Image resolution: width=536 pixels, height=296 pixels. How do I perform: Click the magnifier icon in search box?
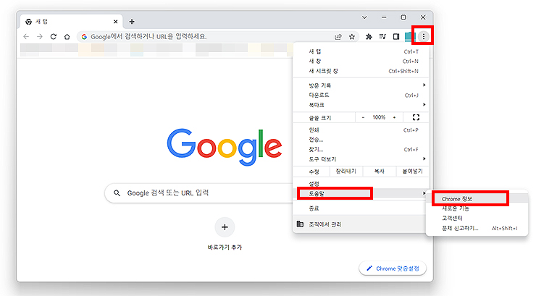117,193
